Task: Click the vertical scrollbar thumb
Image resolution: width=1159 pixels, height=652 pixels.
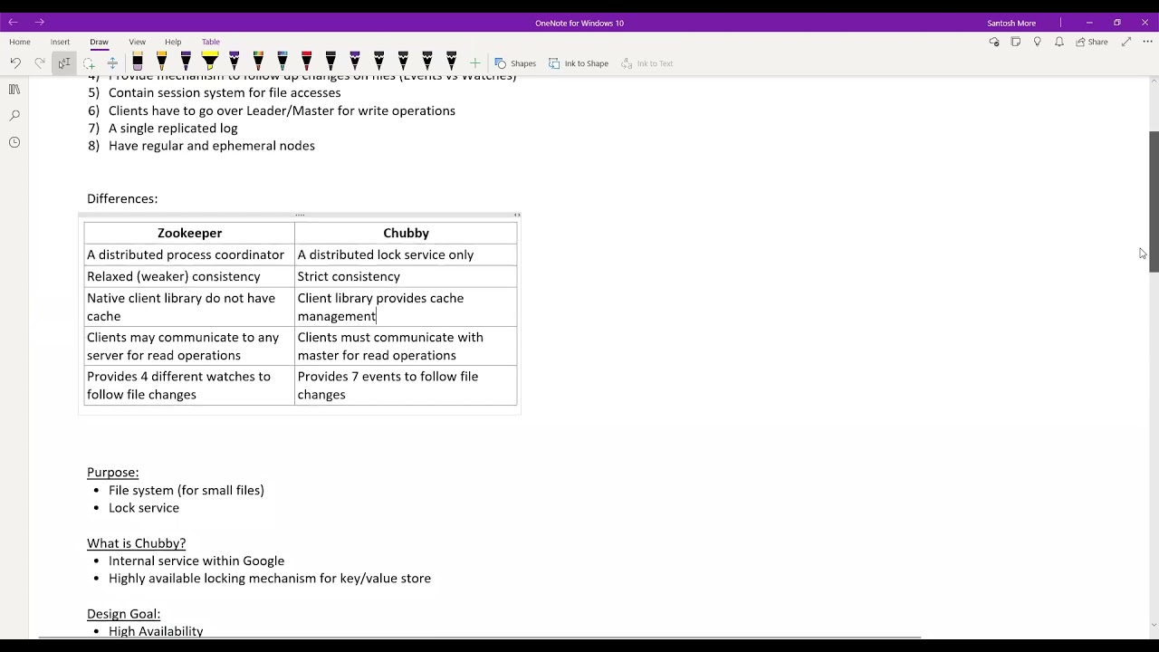Action: click(1154, 201)
